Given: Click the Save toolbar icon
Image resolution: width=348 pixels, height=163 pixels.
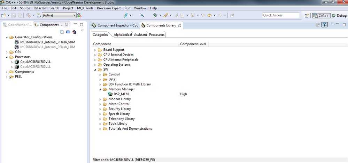Looking at the screenshot, I should pos(14,15).
